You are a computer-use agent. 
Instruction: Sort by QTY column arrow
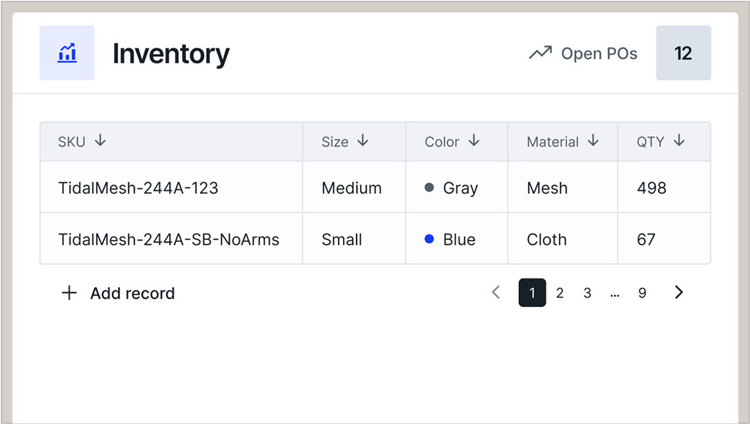(x=679, y=141)
